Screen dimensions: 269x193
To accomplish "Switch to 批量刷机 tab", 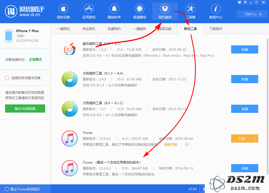I will (114, 29).
